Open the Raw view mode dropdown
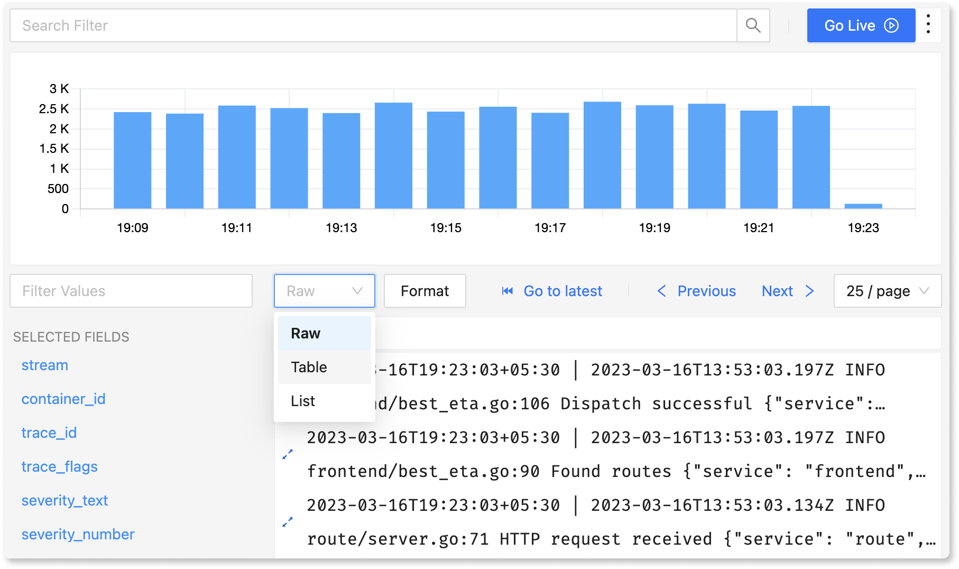Viewport: 959px width, 569px height. (324, 291)
